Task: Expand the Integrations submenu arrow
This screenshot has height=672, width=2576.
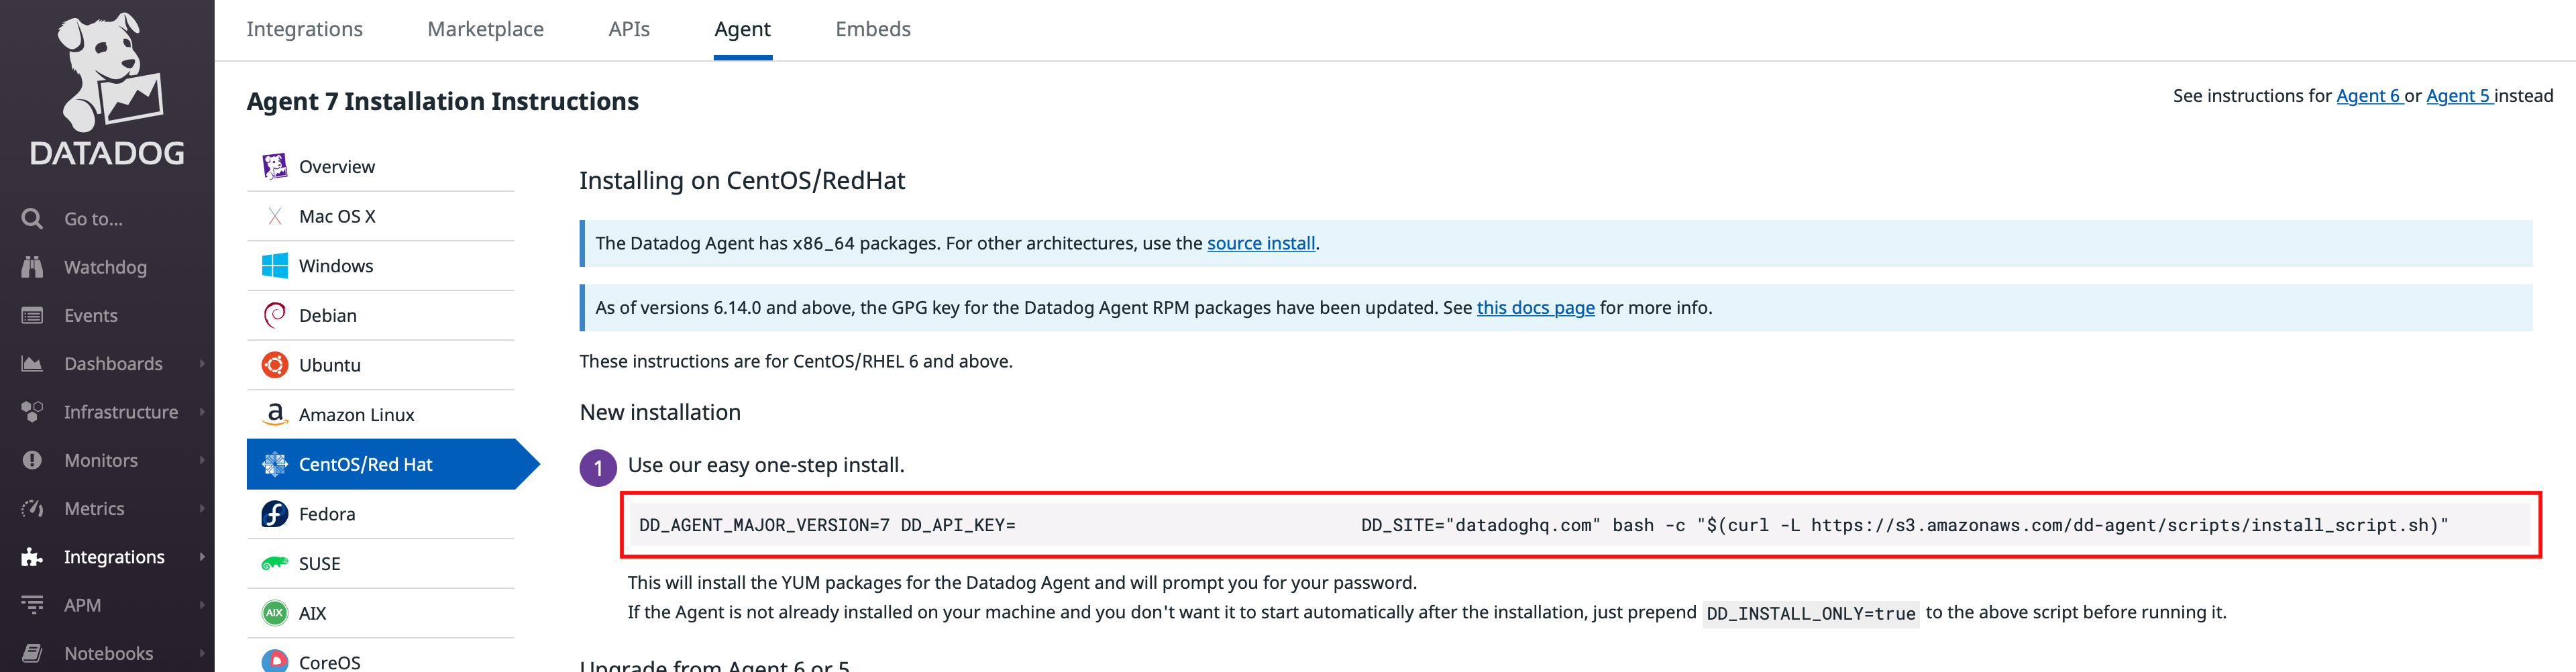Action: [201, 557]
